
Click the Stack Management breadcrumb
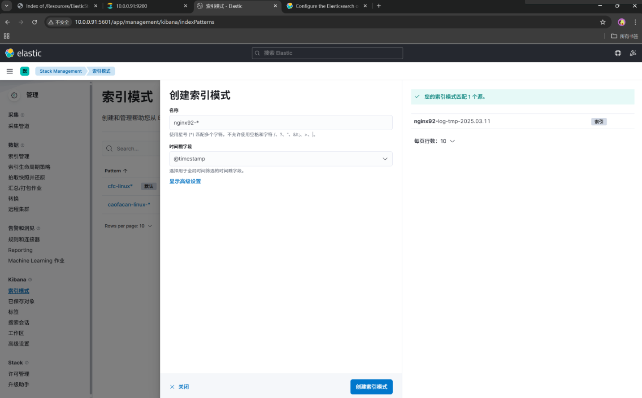[61, 71]
